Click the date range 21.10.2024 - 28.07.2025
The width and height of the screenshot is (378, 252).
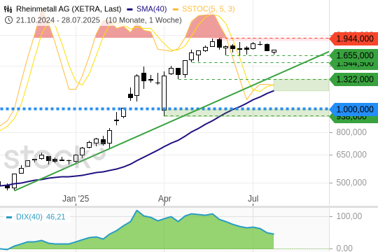click(x=58, y=20)
